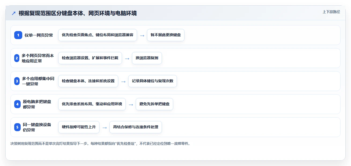Click the arrow icon beside the header title
This screenshot has height=166, width=351.
[14, 13]
